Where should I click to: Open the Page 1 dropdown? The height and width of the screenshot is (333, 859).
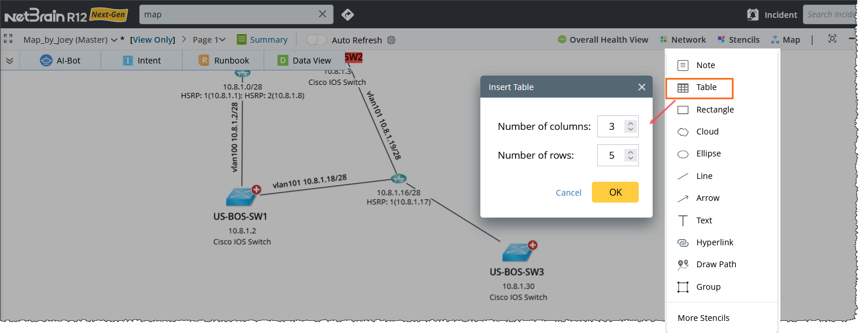(222, 40)
